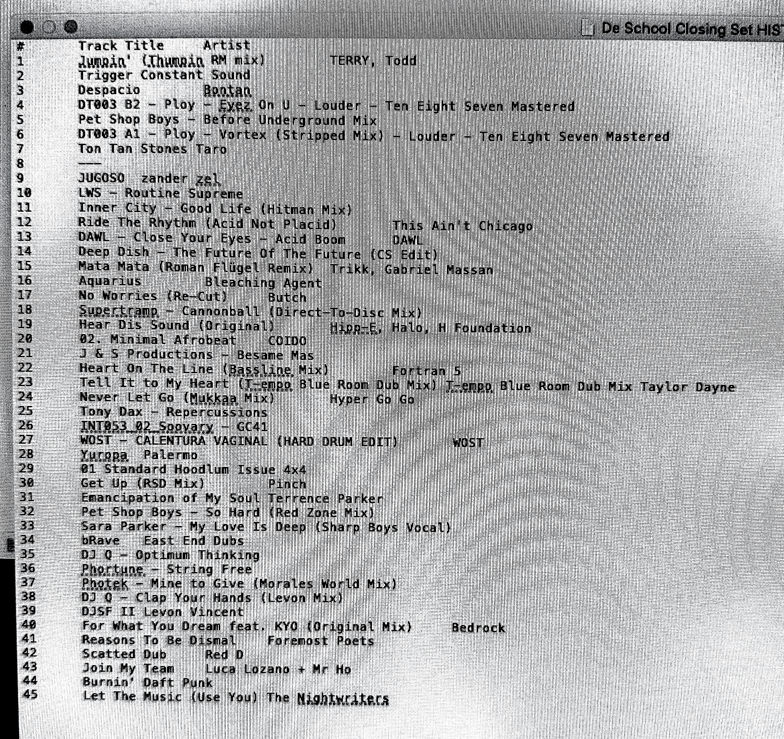Click 'Photek – Mine to Give (Morales World Mix)'
Image resolution: width=784 pixels, height=739 pixels.
[240, 584]
